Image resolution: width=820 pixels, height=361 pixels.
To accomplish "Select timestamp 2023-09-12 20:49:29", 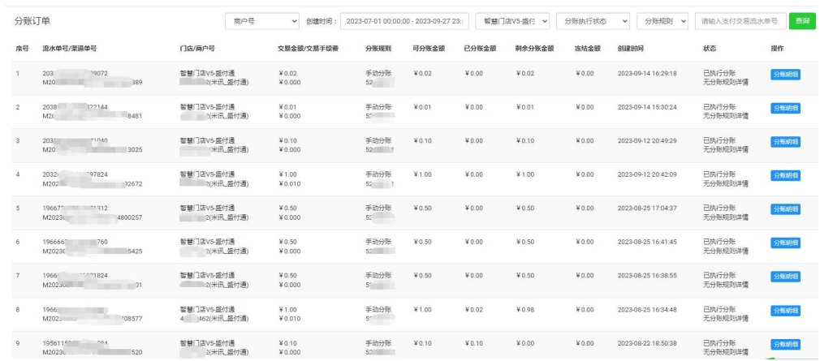I will (647, 140).
